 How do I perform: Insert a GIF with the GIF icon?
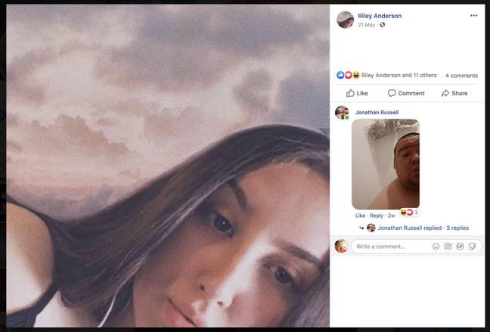460,247
